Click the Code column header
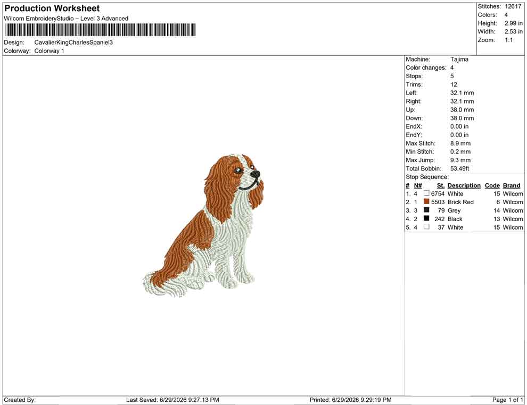 [492, 185]
